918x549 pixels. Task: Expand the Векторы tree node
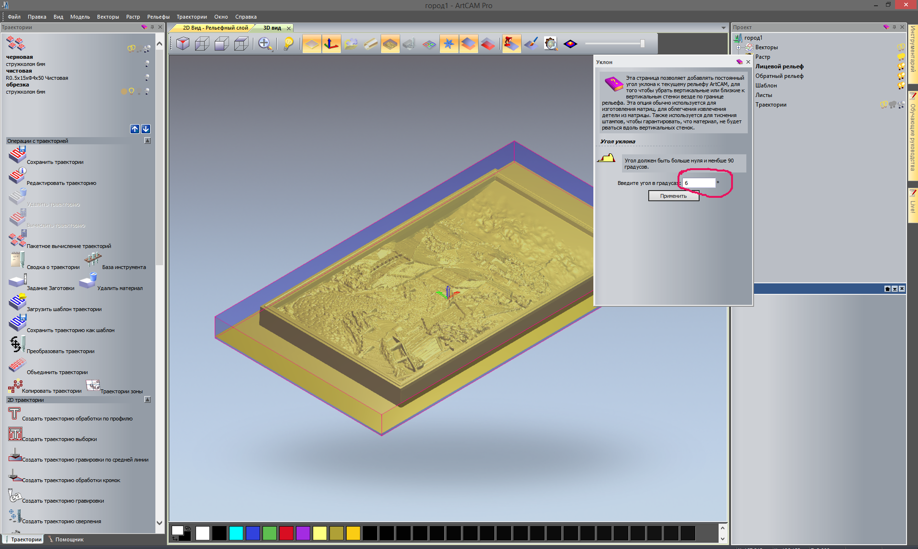coord(738,47)
